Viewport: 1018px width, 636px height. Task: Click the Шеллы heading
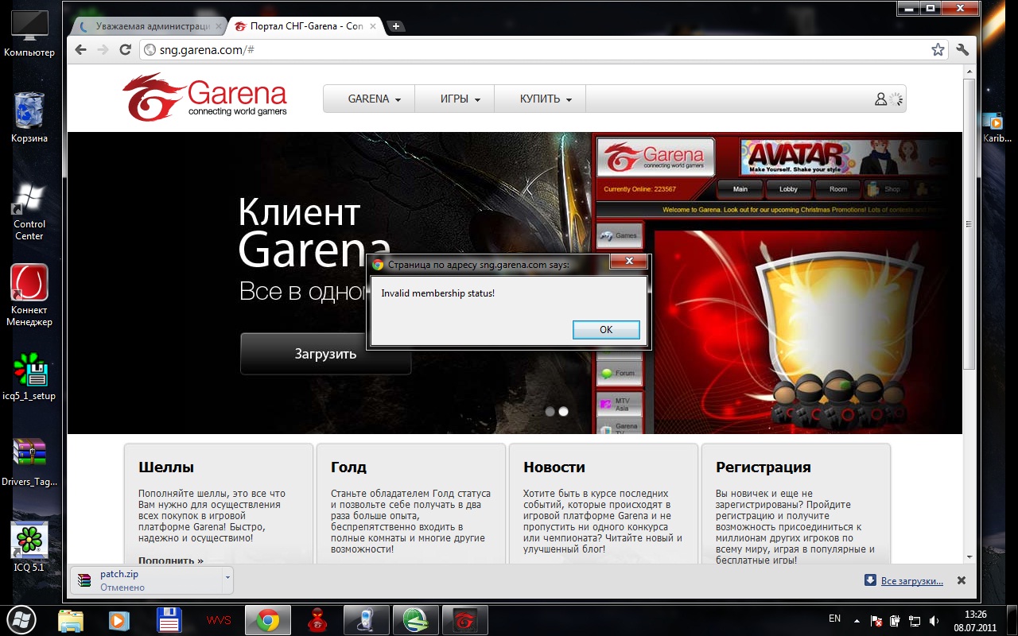(166, 467)
